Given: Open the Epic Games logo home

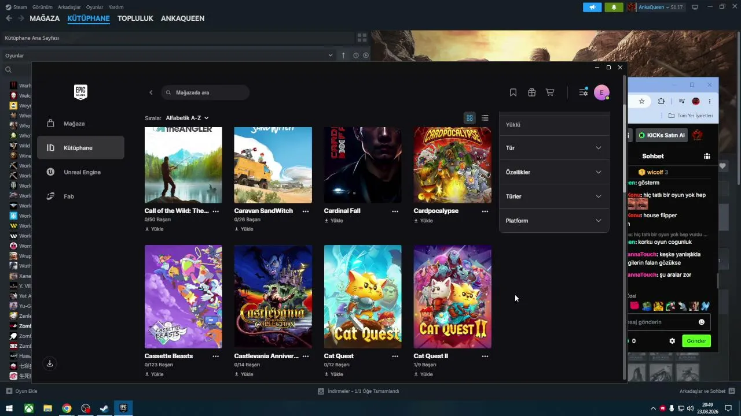Looking at the screenshot, I should click(80, 92).
